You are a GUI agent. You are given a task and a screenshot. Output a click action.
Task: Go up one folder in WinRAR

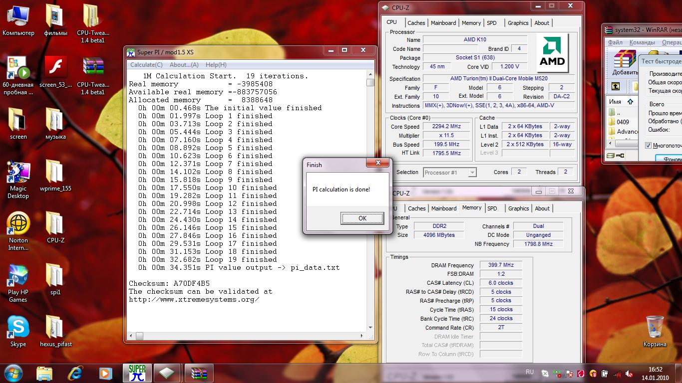[x=616, y=86]
